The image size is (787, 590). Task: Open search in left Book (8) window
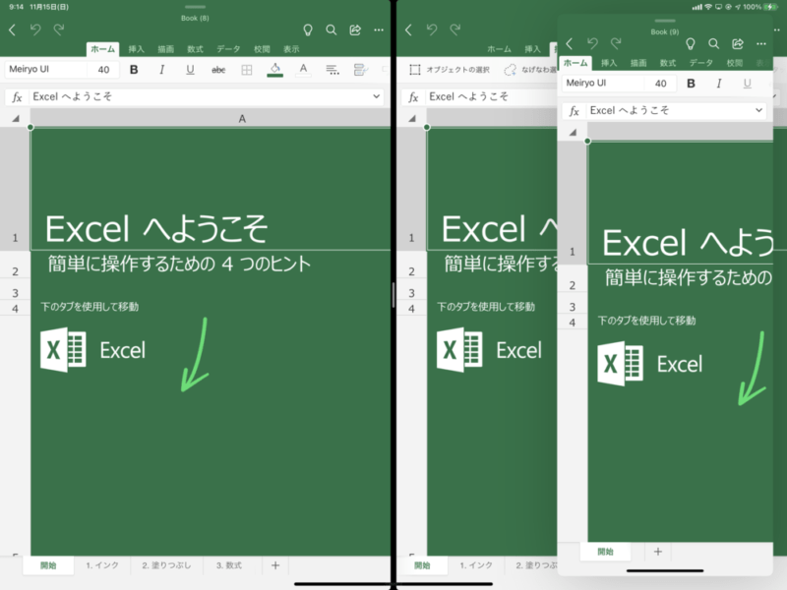tap(332, 30)
